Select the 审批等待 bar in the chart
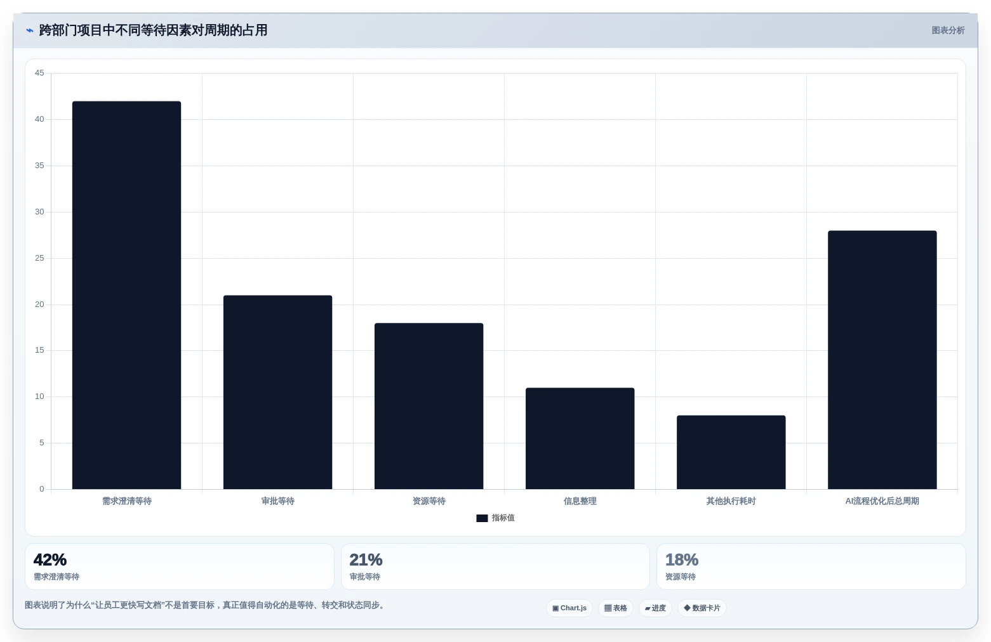The height and width of the screenshot is (642, 991). click(277, 392)
